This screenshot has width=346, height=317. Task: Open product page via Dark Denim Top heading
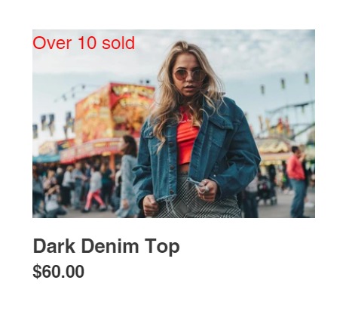click(x=106, y=246)
